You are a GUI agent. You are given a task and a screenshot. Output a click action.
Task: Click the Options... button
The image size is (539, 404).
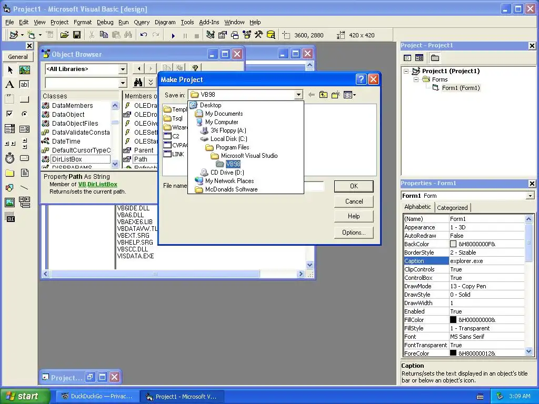point(354,233)
